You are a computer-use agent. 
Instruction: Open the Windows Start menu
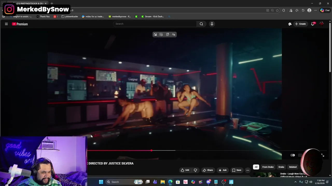point(101,182)
